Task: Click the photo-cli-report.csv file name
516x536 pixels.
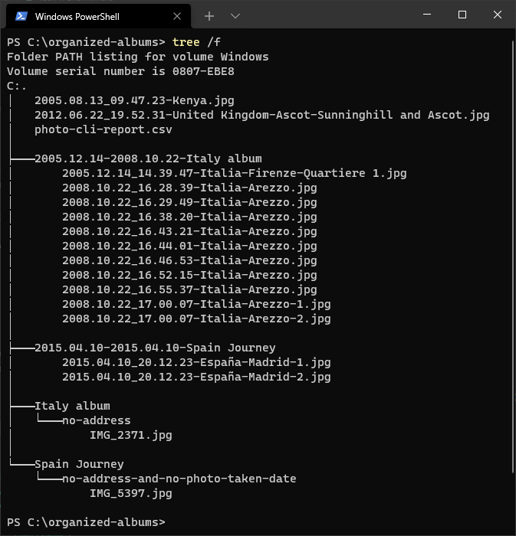Action: 103,129
